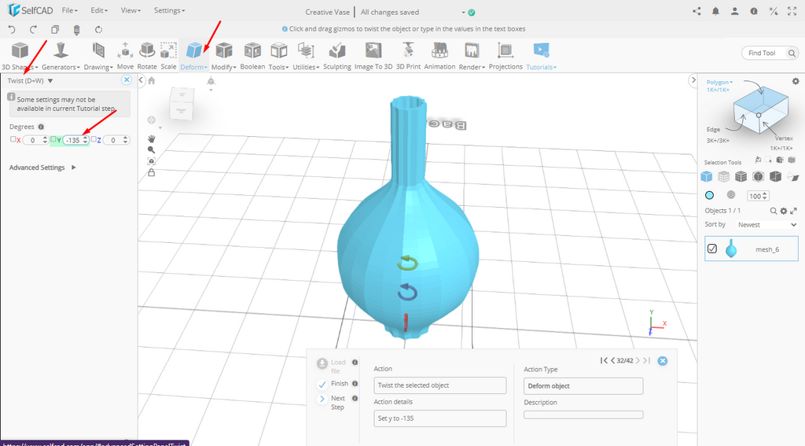
Task: Close the tutorial step panel
Action: click(x=662, y=361)
